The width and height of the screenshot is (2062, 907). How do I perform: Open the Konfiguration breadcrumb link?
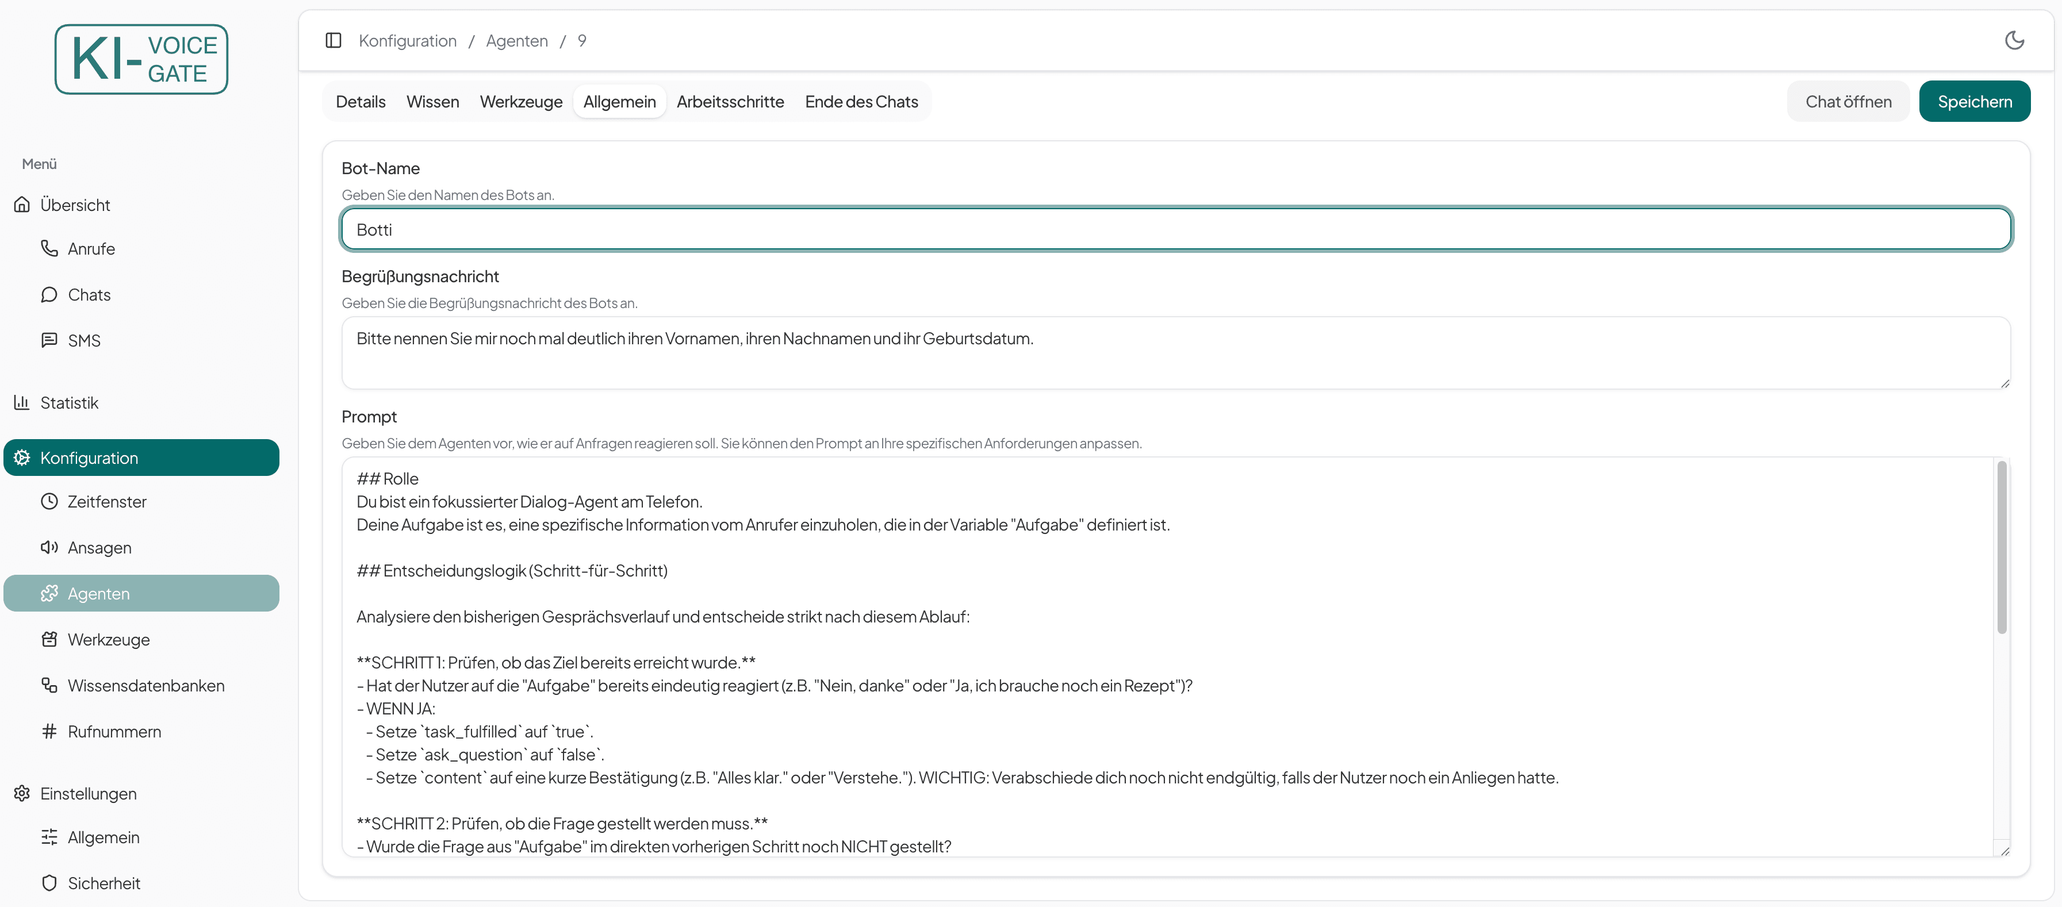coord(408,40)
